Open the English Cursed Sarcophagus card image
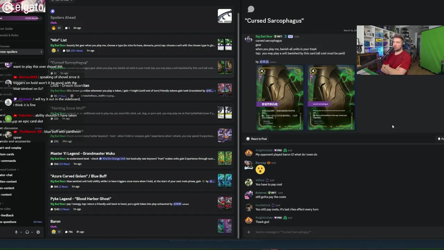 click(331, 98)
